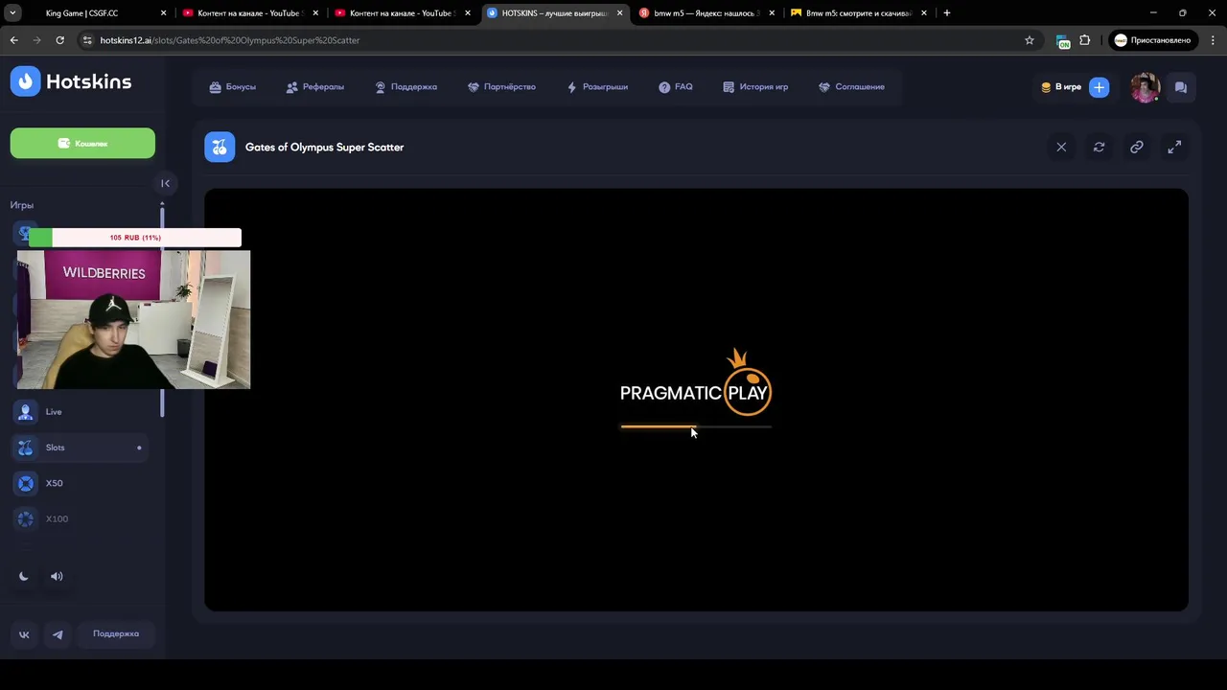Open Telegram social link
Screen dimensions: 1227x690
coord(58,634)
